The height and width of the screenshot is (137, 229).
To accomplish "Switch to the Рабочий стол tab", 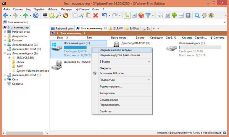I will coord(62,28).
